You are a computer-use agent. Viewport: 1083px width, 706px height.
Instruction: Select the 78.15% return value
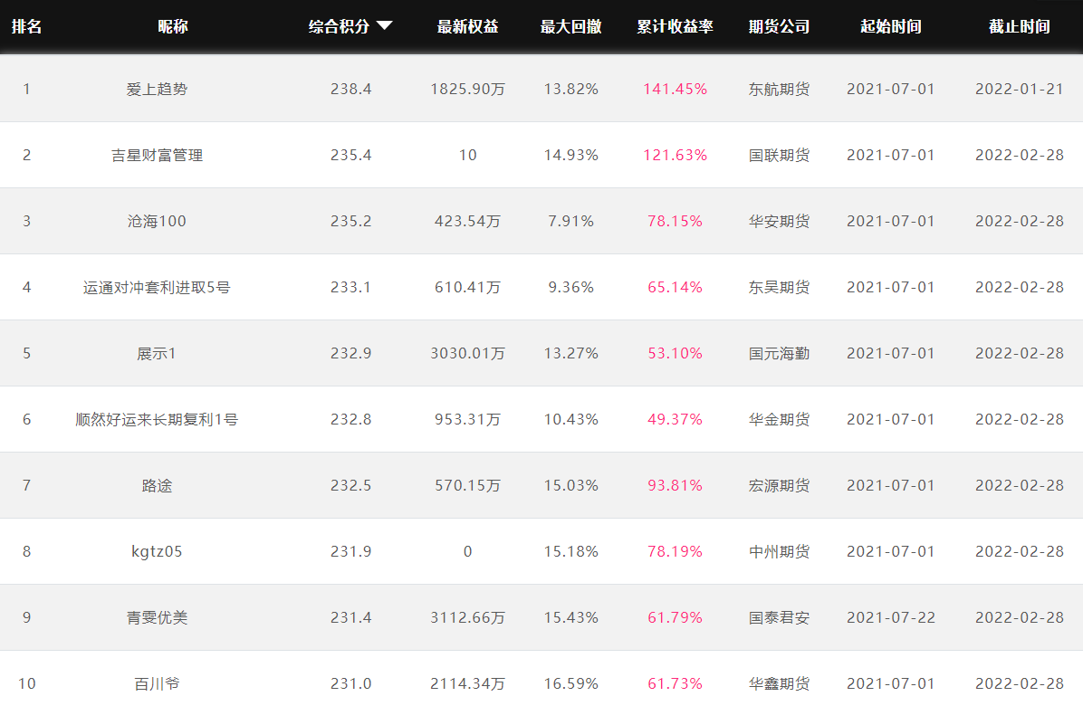click(x=675, y=221)
